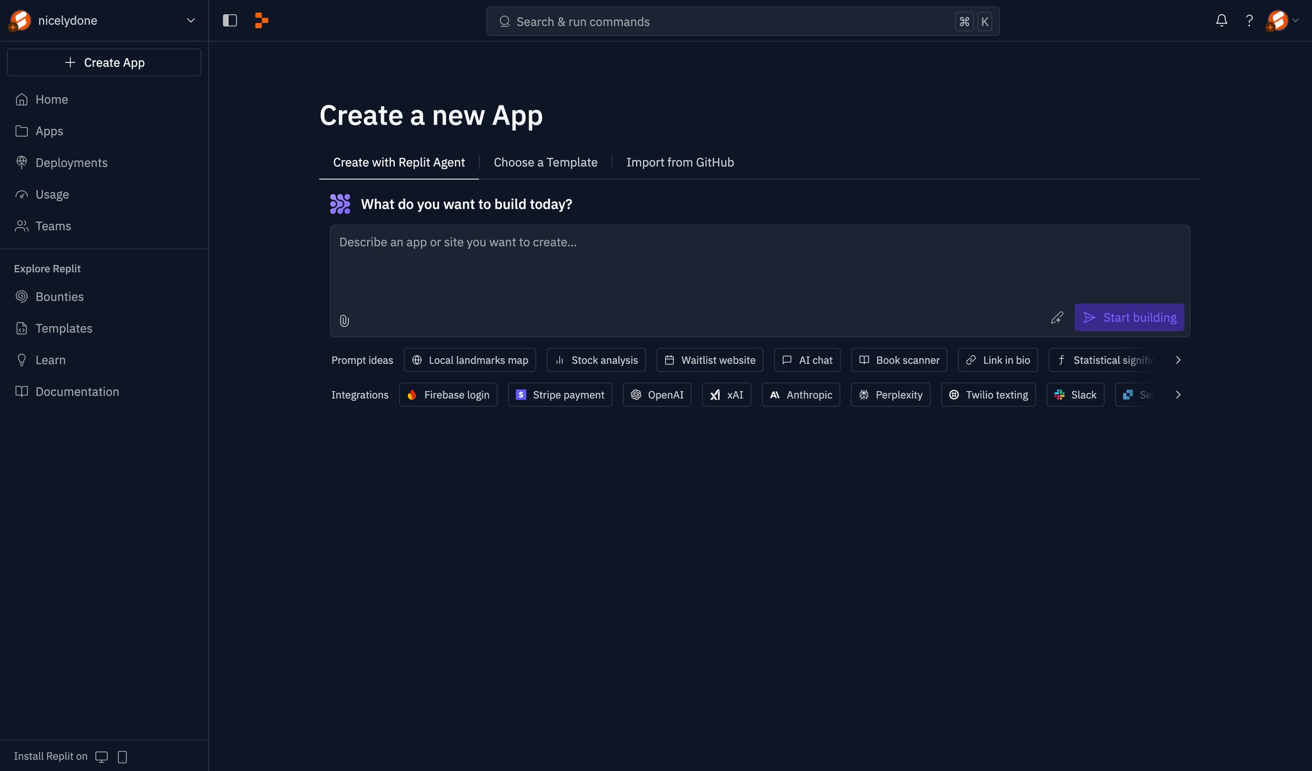Open the help question mark
The width and height of the screenshot is (1312, 771).
(x=1249, y=21)
